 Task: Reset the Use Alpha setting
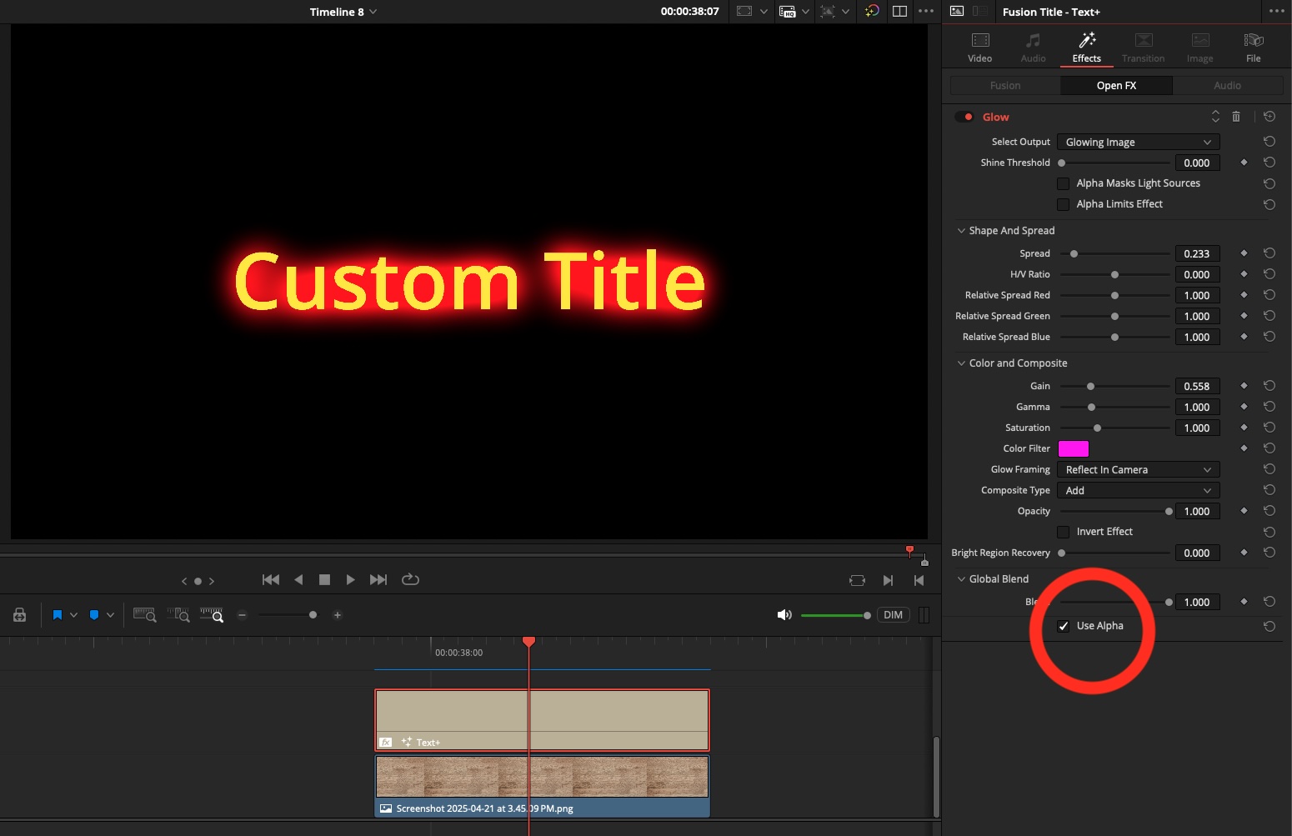pyautogui.click(x=1269, y=626)
